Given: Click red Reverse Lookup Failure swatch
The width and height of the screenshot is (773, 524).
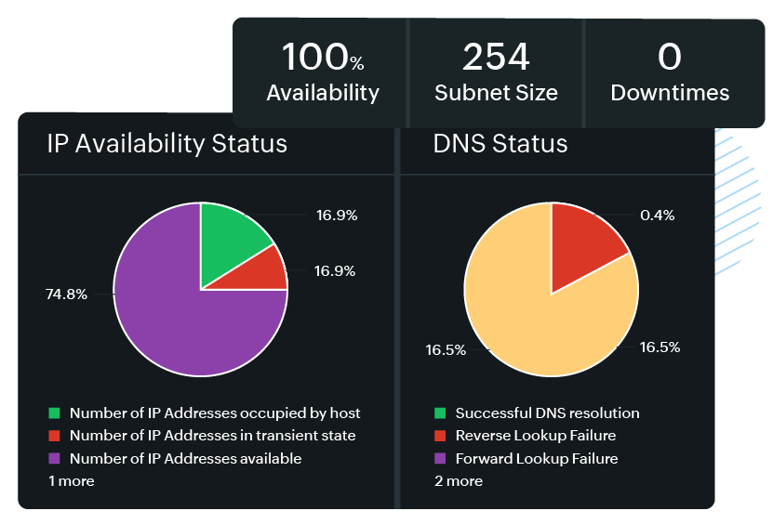Looking at the screenshot, I should click(440, 436).
